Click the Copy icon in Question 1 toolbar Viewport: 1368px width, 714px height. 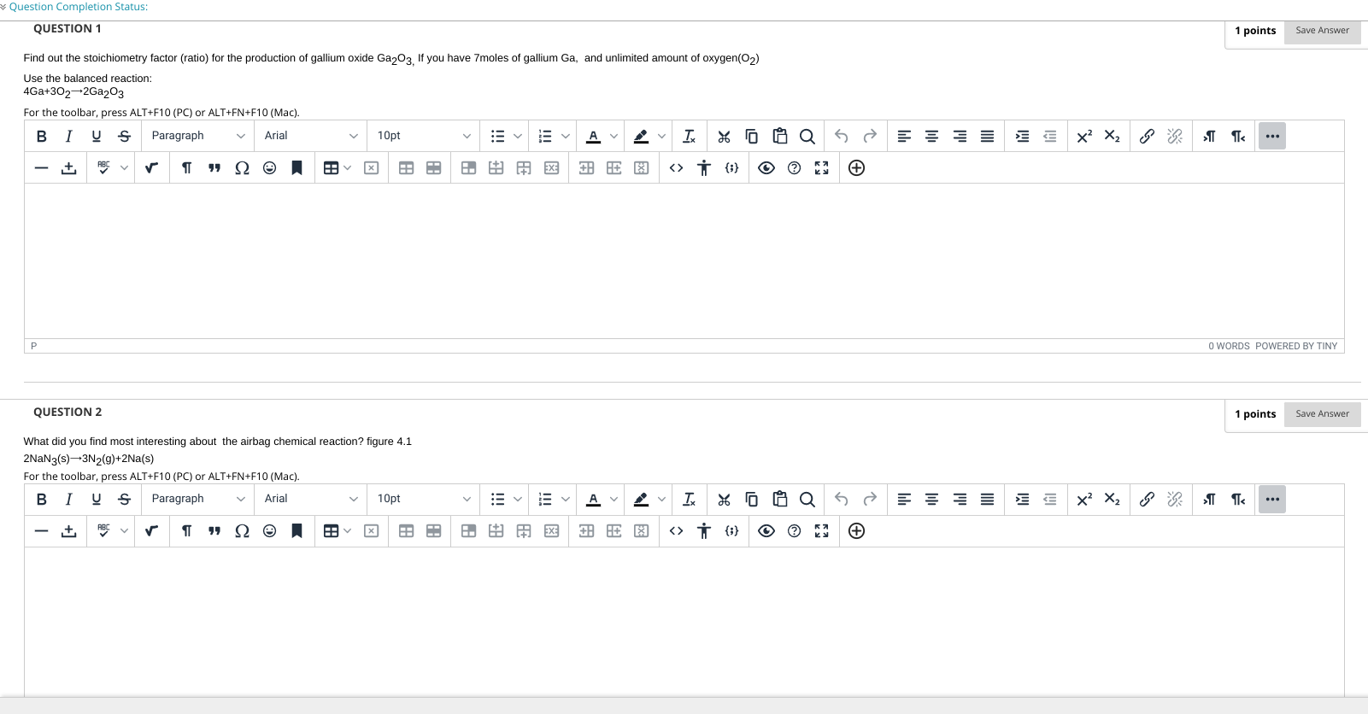point(752,136)
